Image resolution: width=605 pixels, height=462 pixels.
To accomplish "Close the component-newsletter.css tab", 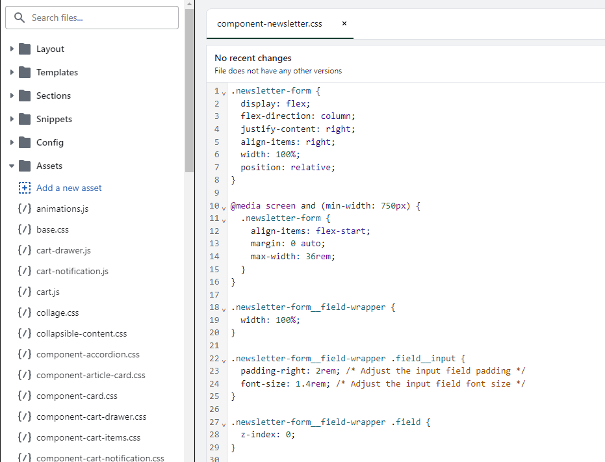I will tap(344, 23).
